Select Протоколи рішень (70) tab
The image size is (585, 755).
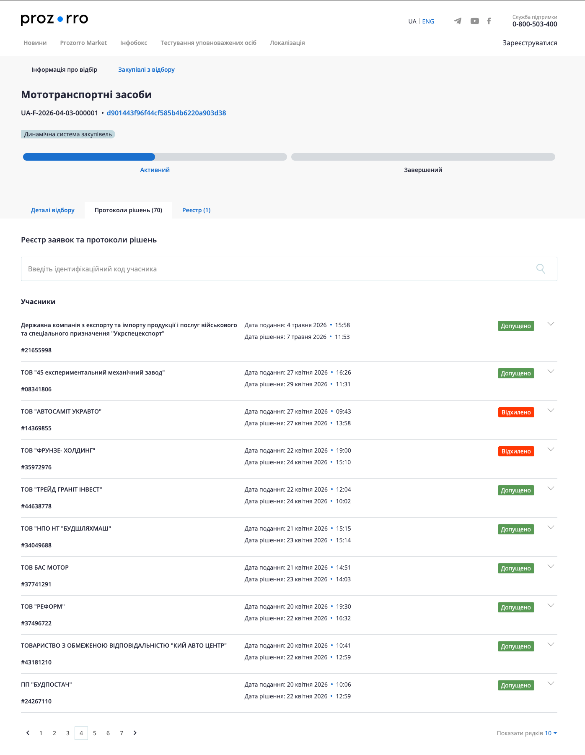coord(128,210)
